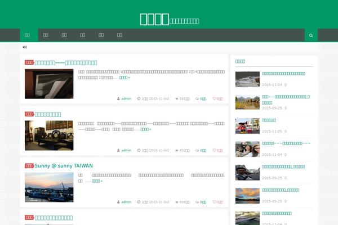The image size is (338, 225).
Task: Click the eye views icon beside 606
Action: (x=177, y=202)
